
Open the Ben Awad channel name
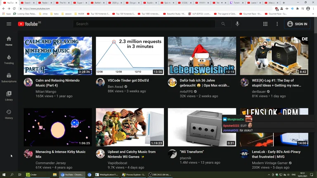(115, 87)
